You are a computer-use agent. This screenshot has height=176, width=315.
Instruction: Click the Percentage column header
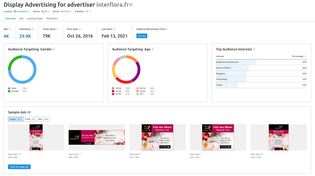tap(298, 56)
